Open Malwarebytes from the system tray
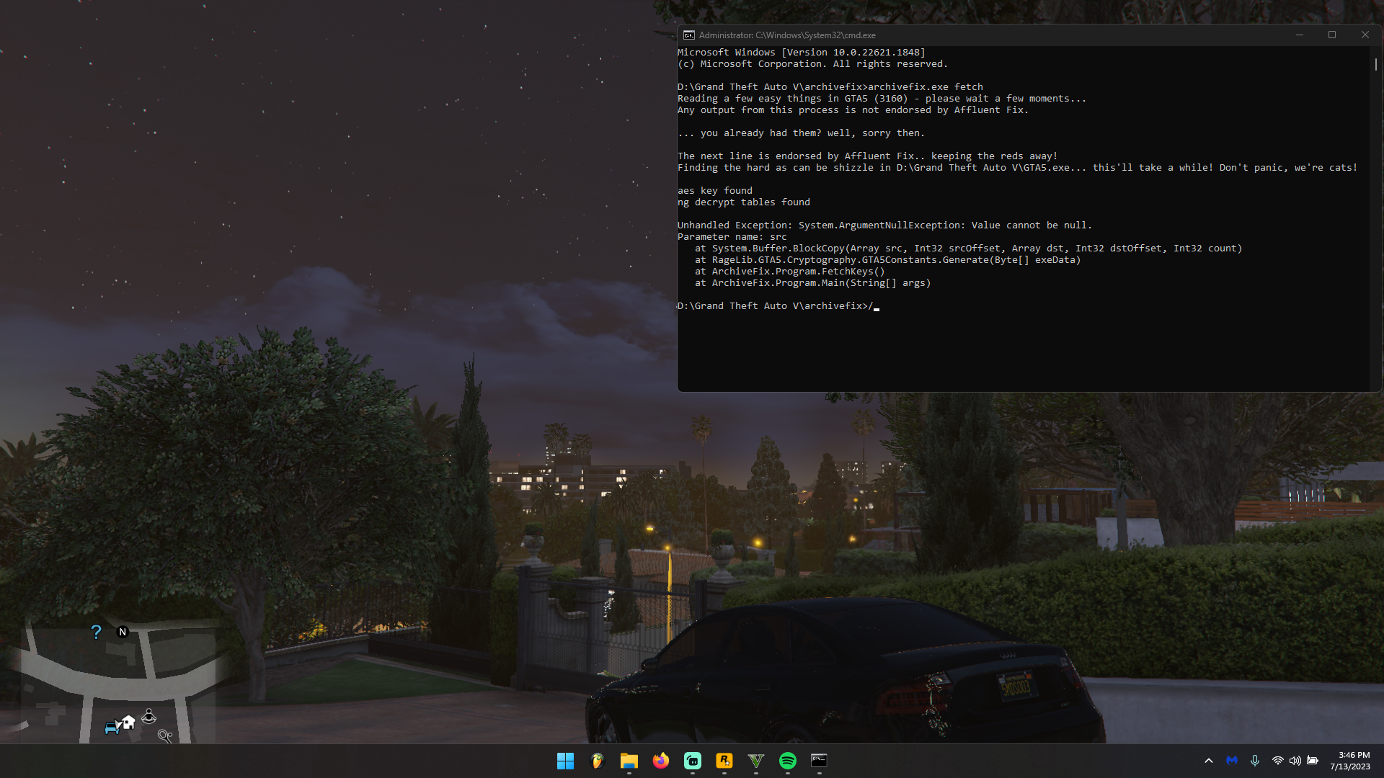Viewport: 1384px width, 778px height. pos(1231,760)
